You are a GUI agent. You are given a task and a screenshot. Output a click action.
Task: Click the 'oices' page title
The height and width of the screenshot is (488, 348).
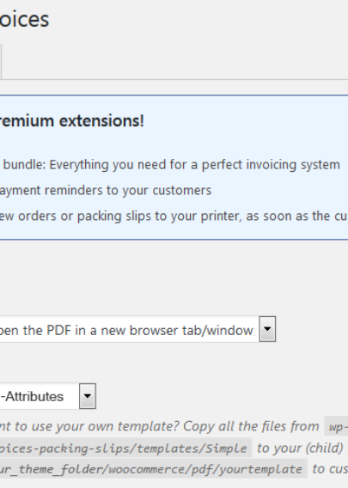point(25,19)
